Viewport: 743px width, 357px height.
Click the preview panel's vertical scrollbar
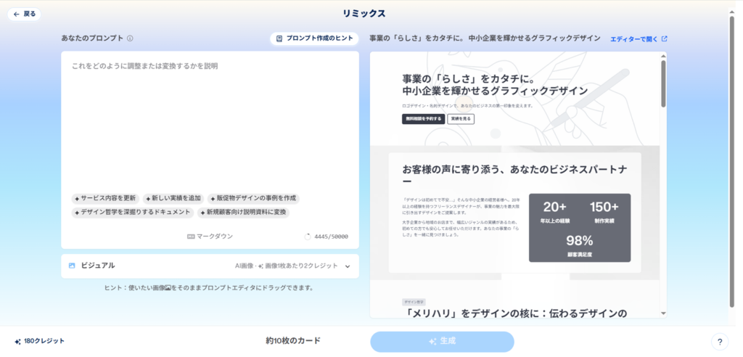pos(662,83)
